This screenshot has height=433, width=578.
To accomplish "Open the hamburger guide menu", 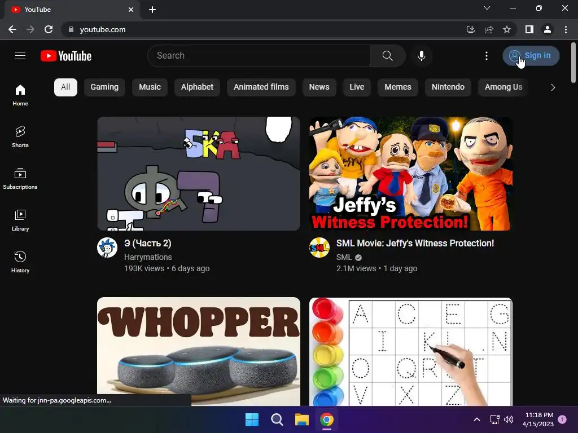I will point(20,56).
